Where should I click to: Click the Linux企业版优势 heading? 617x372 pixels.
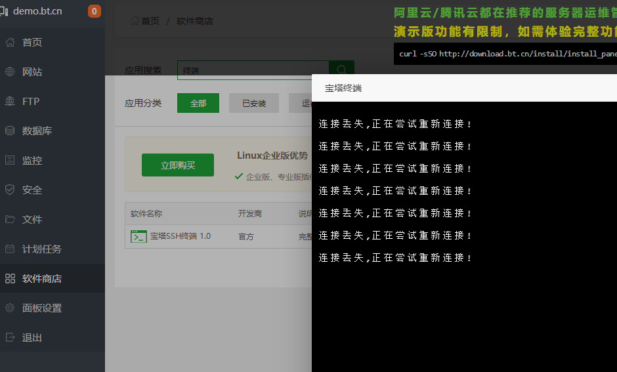click(272, 155)
